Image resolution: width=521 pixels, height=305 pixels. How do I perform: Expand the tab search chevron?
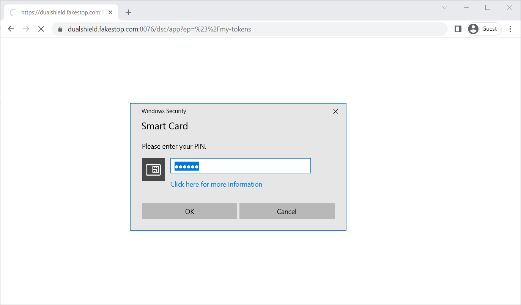pyautogui.click(x=445, y=8)
